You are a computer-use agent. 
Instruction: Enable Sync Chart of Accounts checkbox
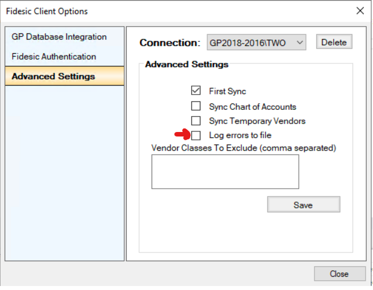click(x=196, y=106)
